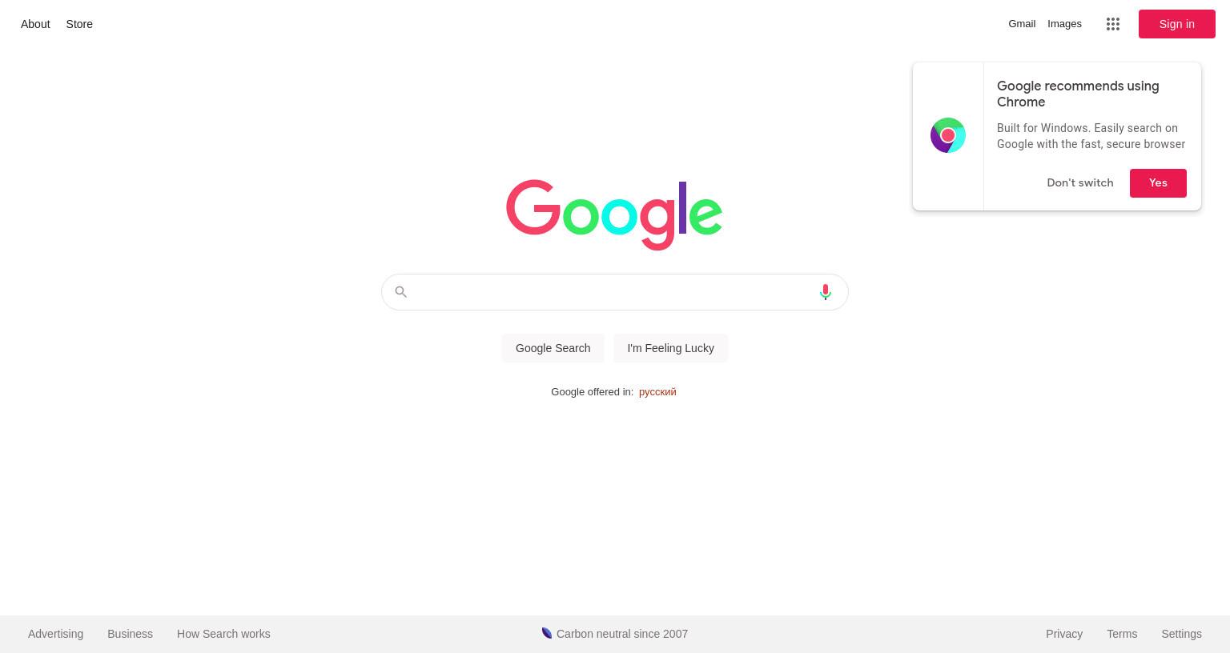Click the Google logo
The image size is (1230, 653).
click(x=614, y=214)
